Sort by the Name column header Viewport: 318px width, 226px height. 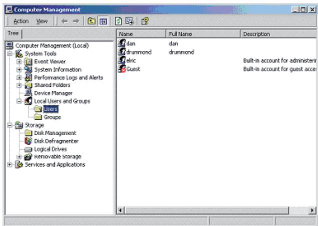coord(141,34)
